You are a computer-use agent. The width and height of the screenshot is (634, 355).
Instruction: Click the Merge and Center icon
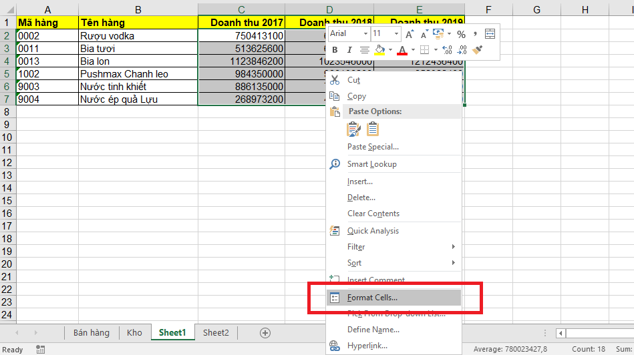click(490, 33)
